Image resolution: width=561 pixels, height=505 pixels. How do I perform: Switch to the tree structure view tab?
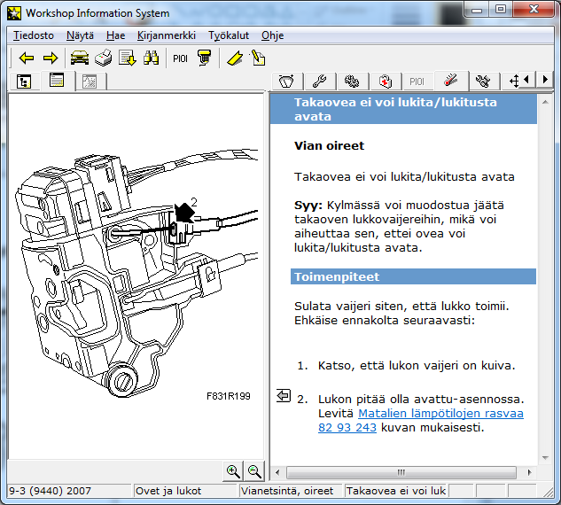pyautogui.click(x=24, y=82)
